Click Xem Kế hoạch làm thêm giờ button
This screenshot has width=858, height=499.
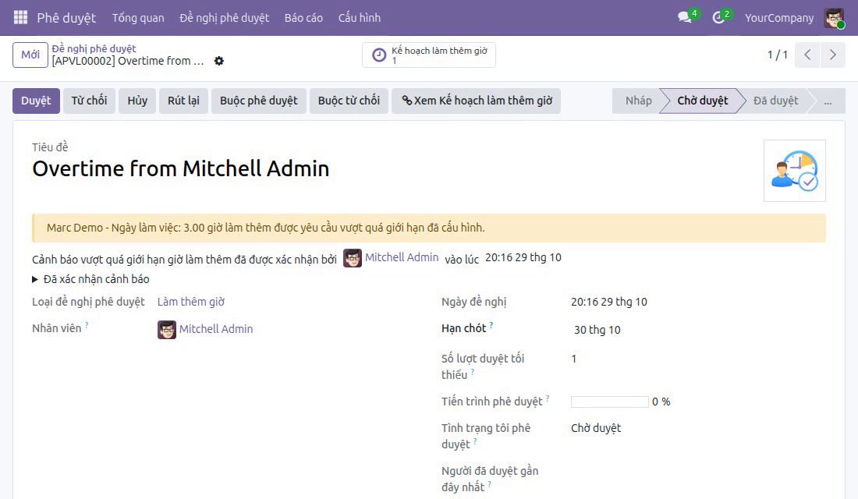coord(476,101)
